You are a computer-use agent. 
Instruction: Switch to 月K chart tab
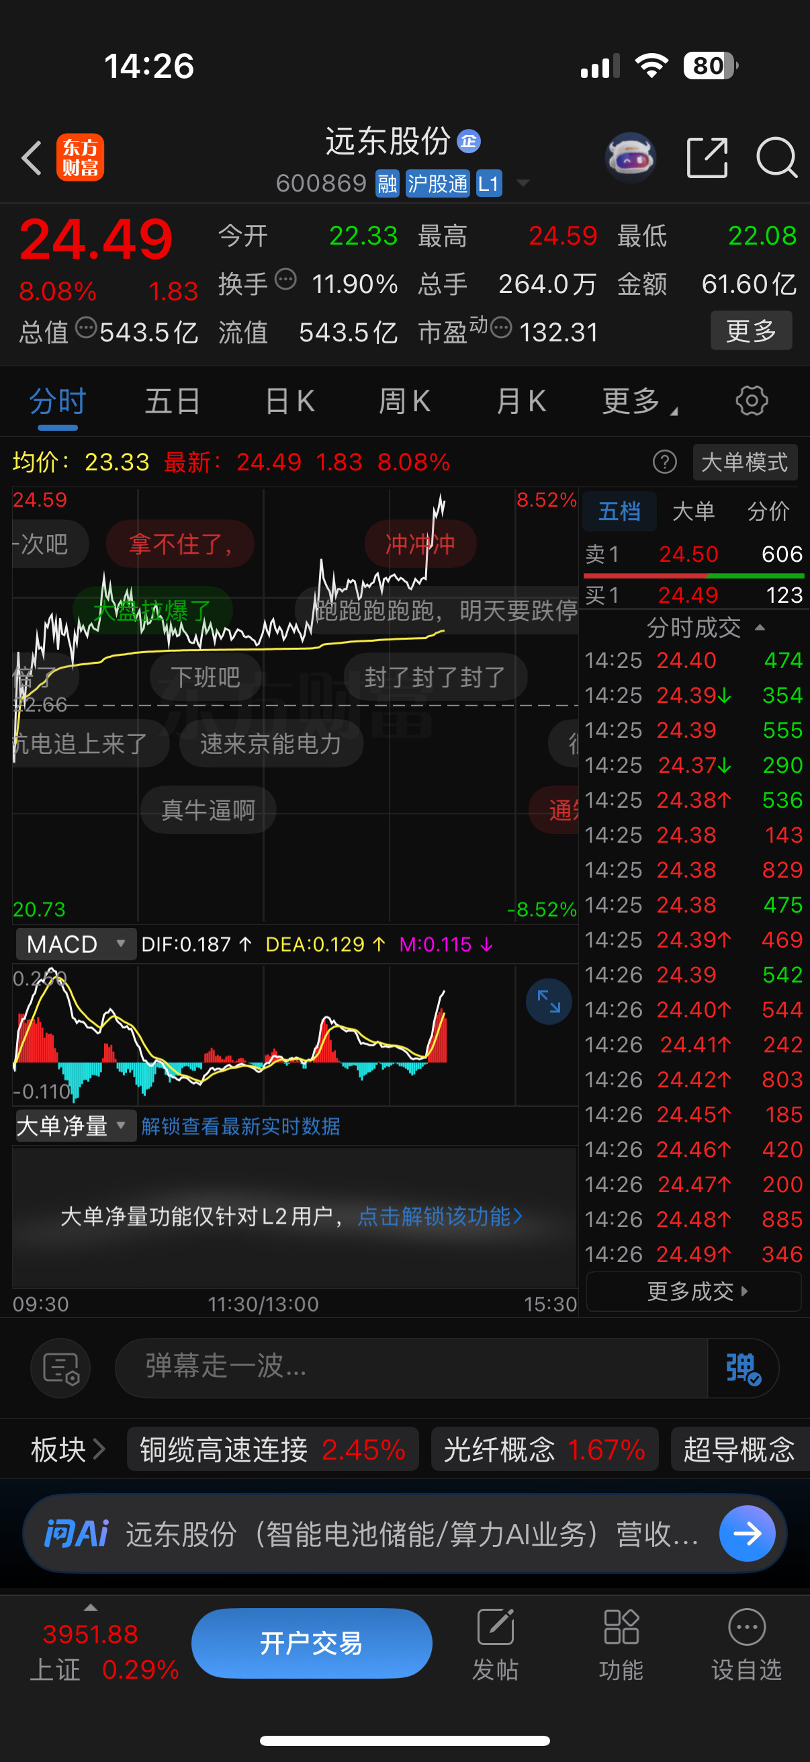[521, 401]
